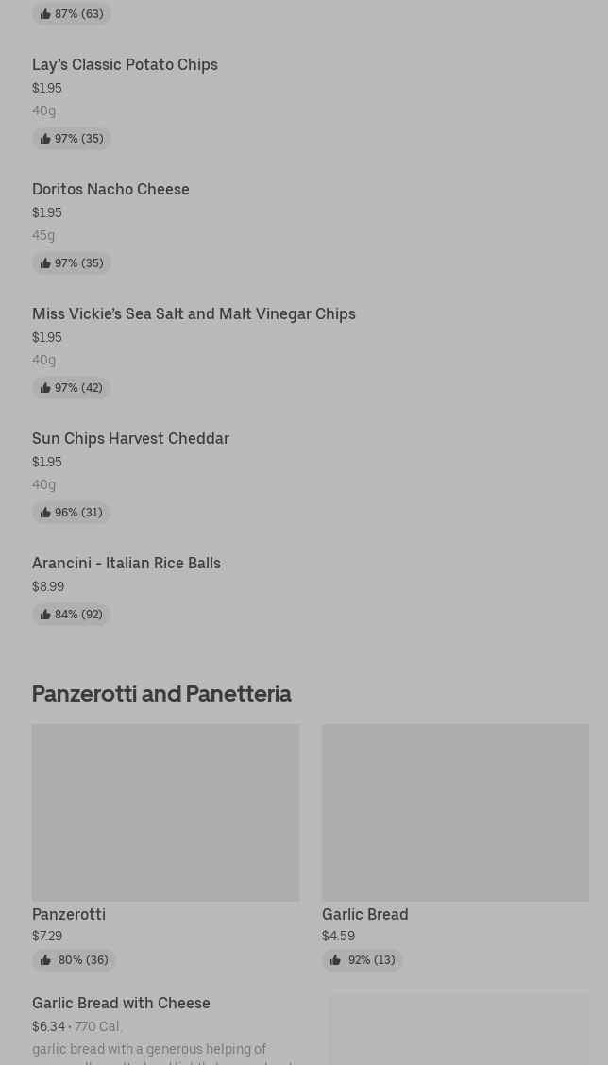This screenshot has height=1065, width=608.
Task: Click the Garlic Bread item title
Action: [x=365, y=914]
